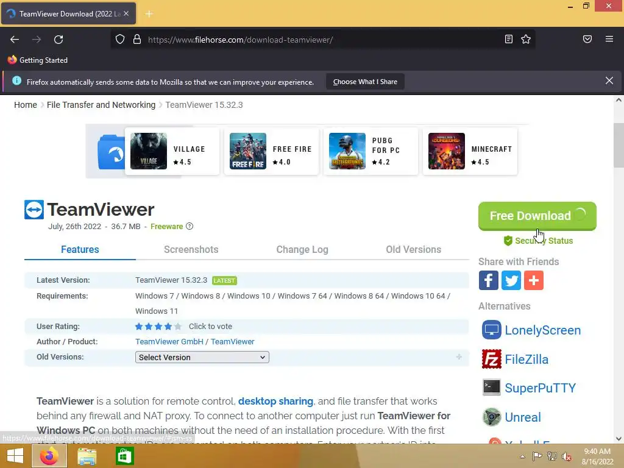Open a new tab with the plus button

point(149,14)
